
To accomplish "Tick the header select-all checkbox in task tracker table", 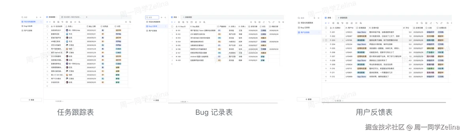I will coord(47,26).
